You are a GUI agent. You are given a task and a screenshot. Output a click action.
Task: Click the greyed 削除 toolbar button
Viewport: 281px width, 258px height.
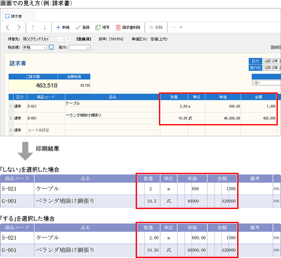[156, 27]
